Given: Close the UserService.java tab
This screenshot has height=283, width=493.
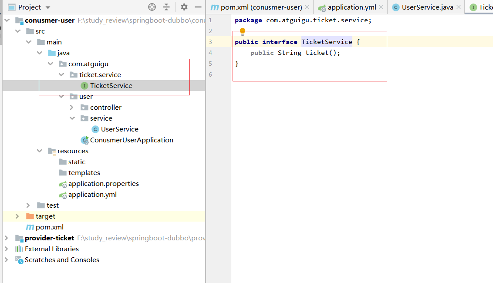Looking at the screenshot, I should [459, 7].
